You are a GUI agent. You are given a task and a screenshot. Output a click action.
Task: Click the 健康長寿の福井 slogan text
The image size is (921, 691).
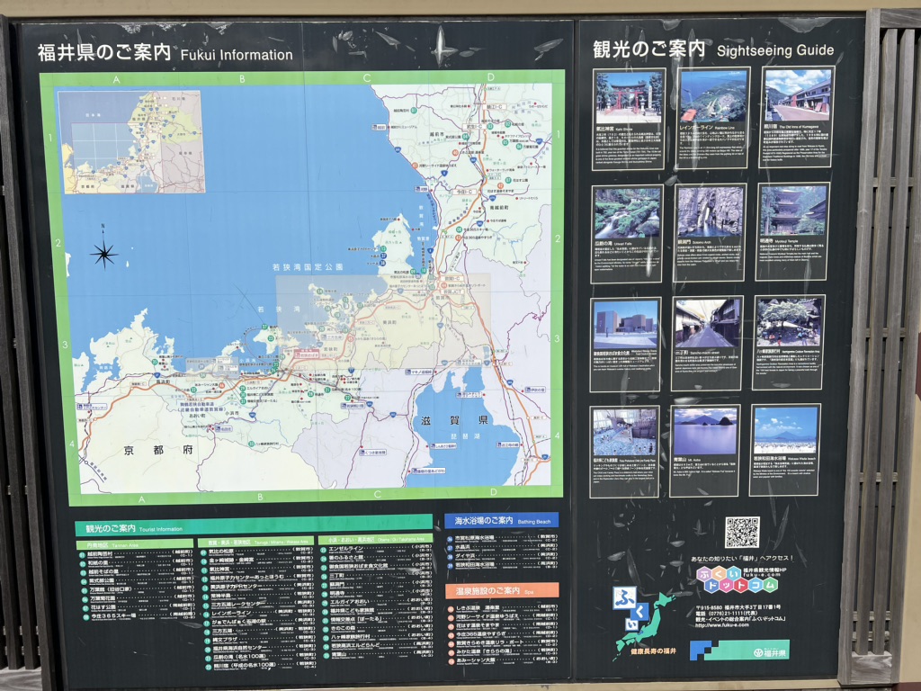[653, 651]
